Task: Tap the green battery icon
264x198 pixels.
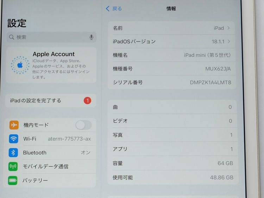Action: coord(13,180)
